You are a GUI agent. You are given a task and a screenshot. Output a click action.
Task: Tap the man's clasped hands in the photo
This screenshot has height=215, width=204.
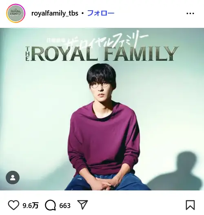(x=107, y=183)
